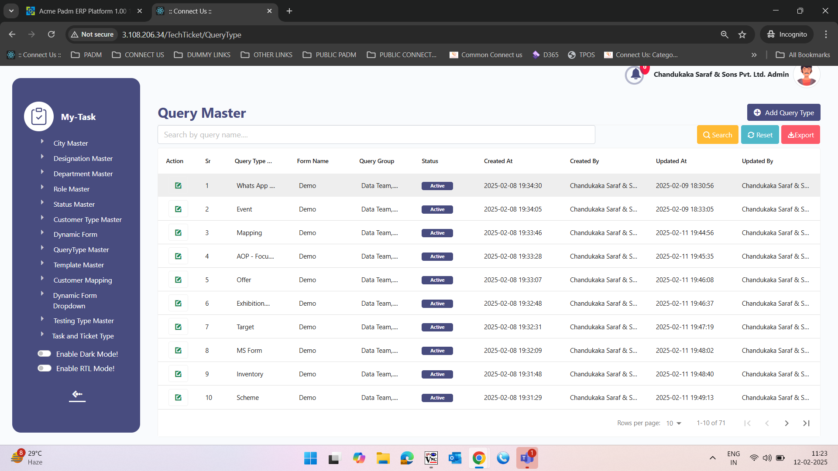Sort by Created At column header
The image size is (838, 471).
point(498,161)
